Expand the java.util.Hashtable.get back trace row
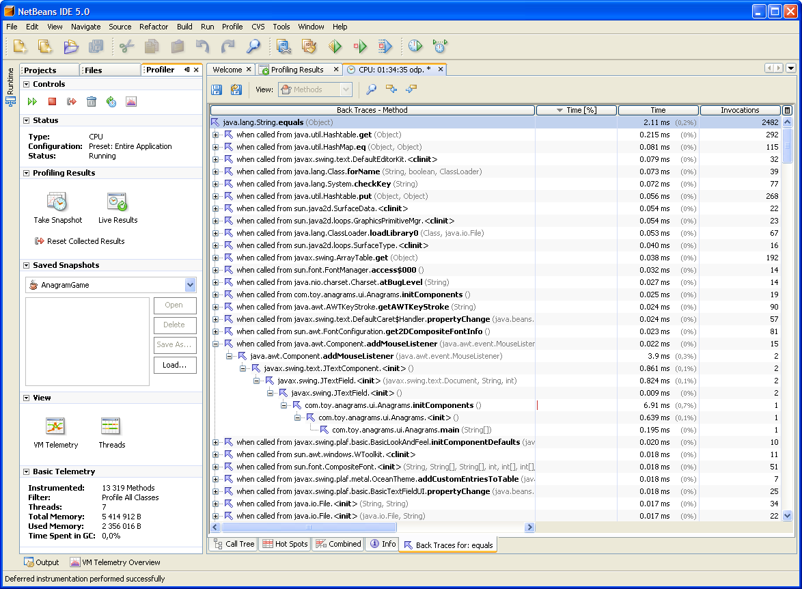This screenshot has width=802, height=589. pyautogui.click(x=215, y=135)
